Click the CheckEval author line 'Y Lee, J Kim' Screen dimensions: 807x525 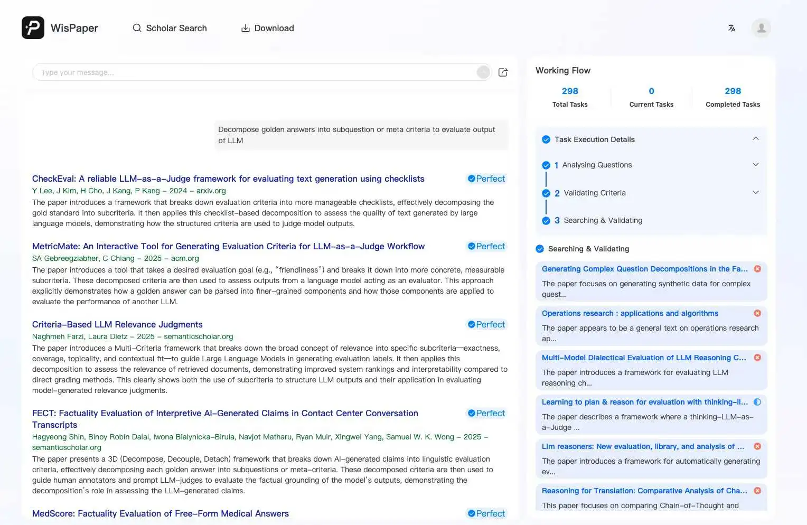[129, 191]
